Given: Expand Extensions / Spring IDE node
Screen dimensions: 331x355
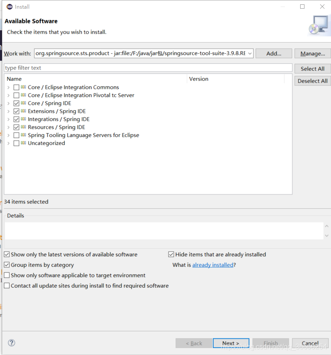Looking at the screenshot, I should (x=8, y=112).
